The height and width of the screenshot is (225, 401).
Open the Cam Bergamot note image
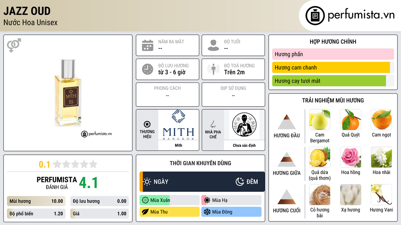(320, 120)
